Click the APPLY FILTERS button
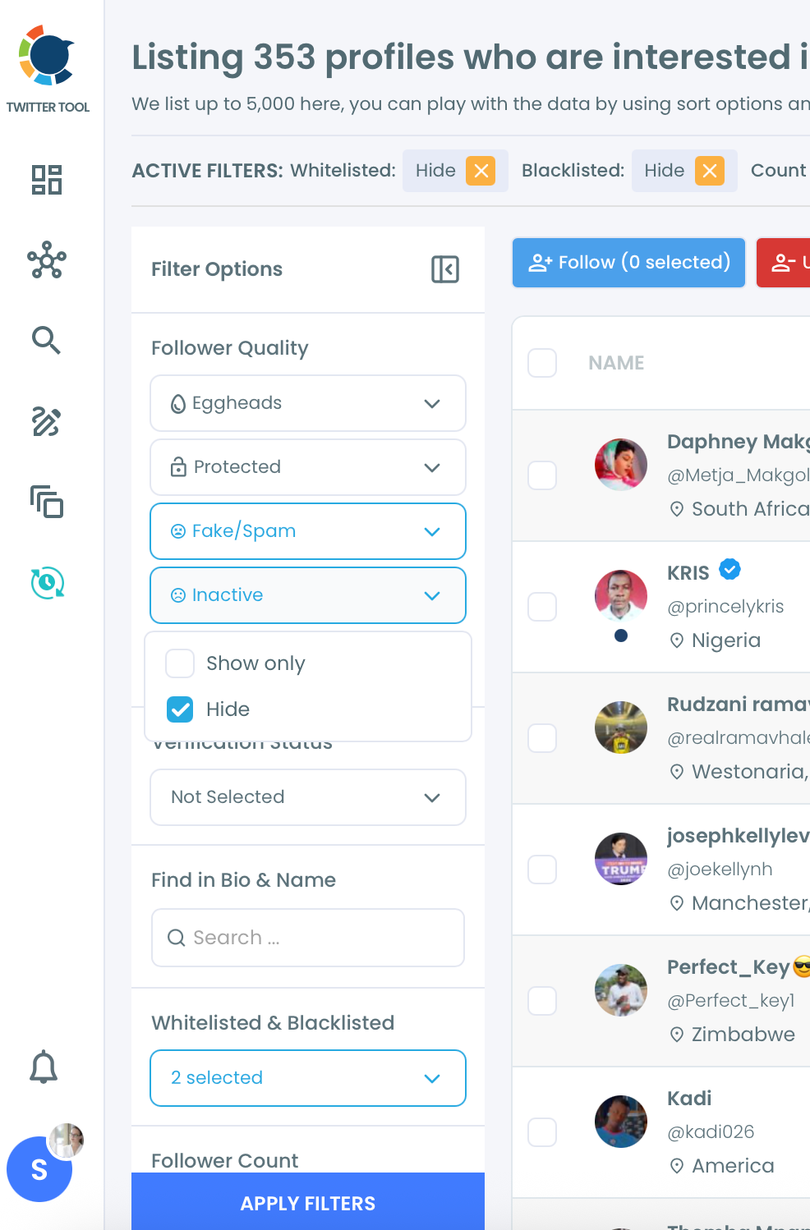The height and width of the screenshot is (1230, 810). (x=308, y=1203)
